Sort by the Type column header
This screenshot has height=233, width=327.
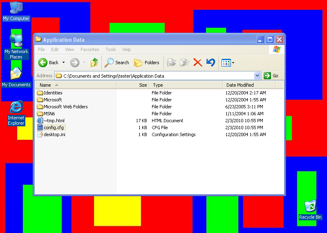pos(186,85)
